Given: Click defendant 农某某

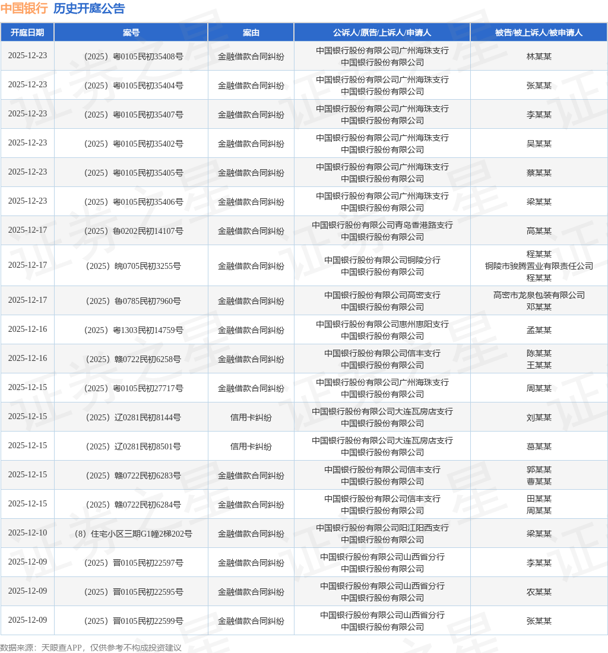Looking at the screenshot, I should tap(539, 592).
